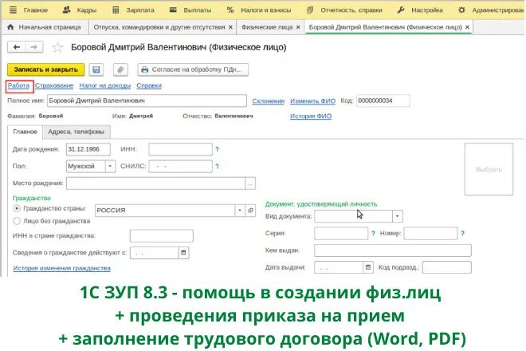
Task: Show help for СНИЛС question mark
Action: tap(217, 166)
